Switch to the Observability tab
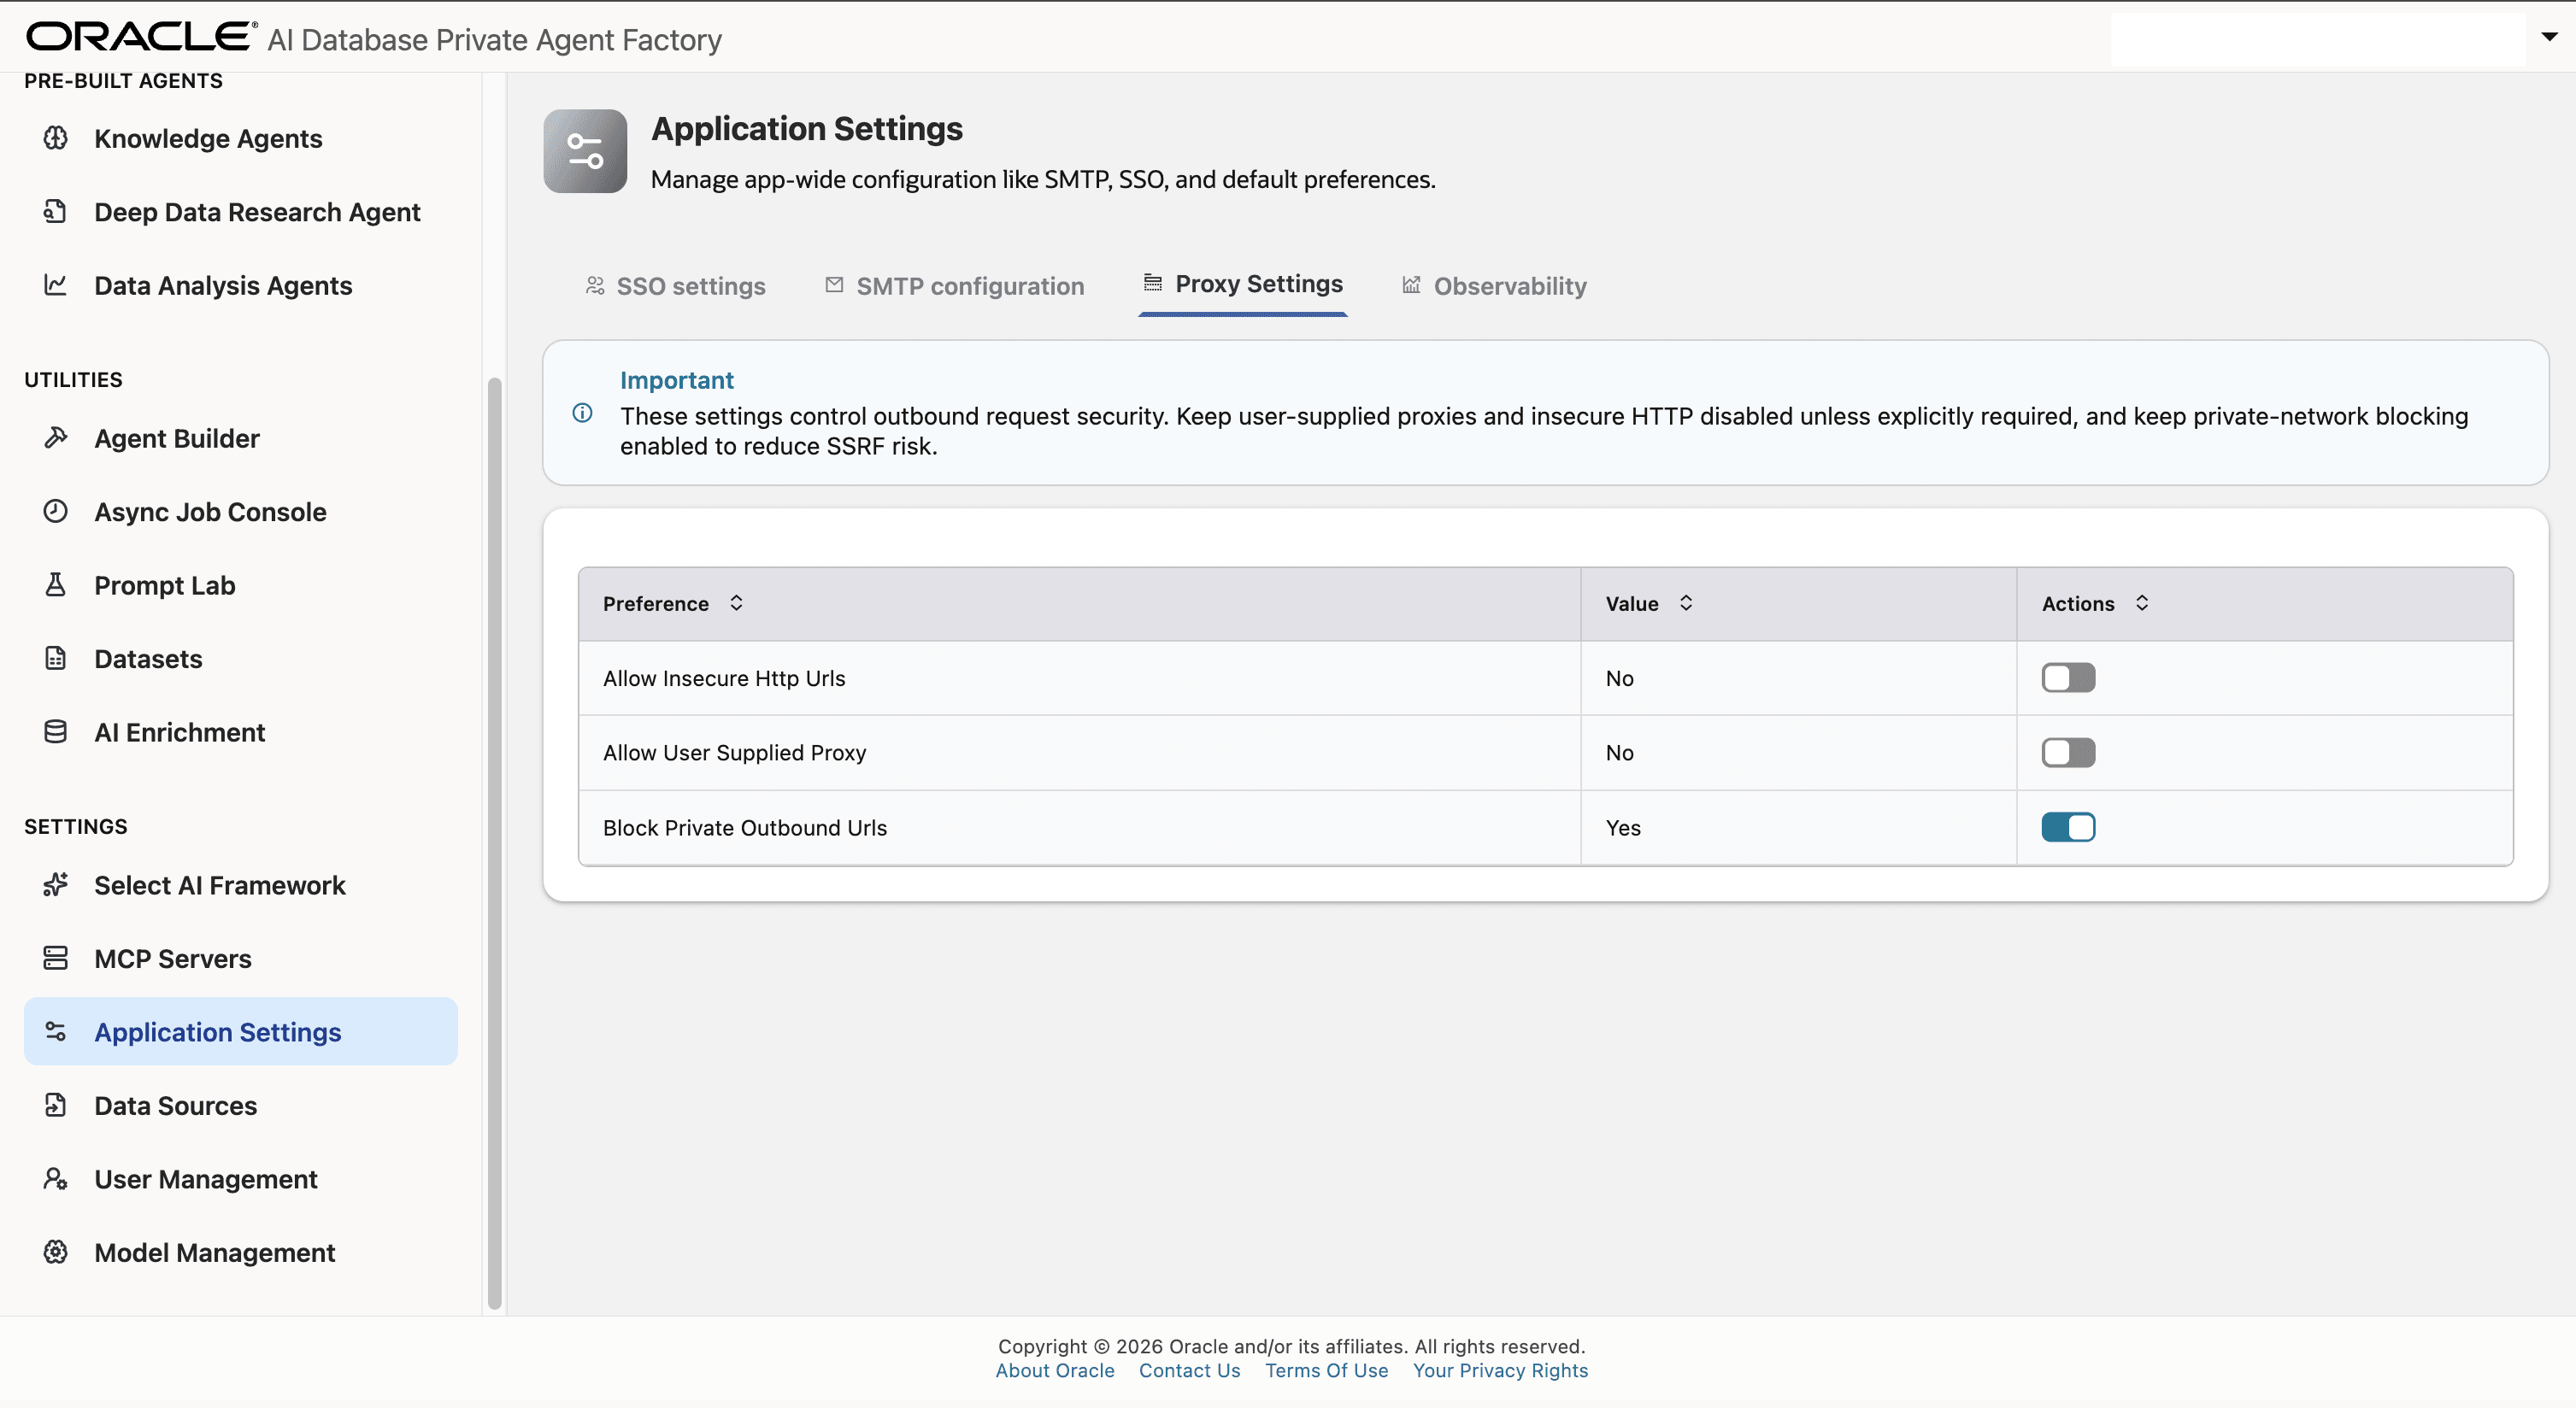This screenshot has height=1408, width=2576. coord(1494,286)
